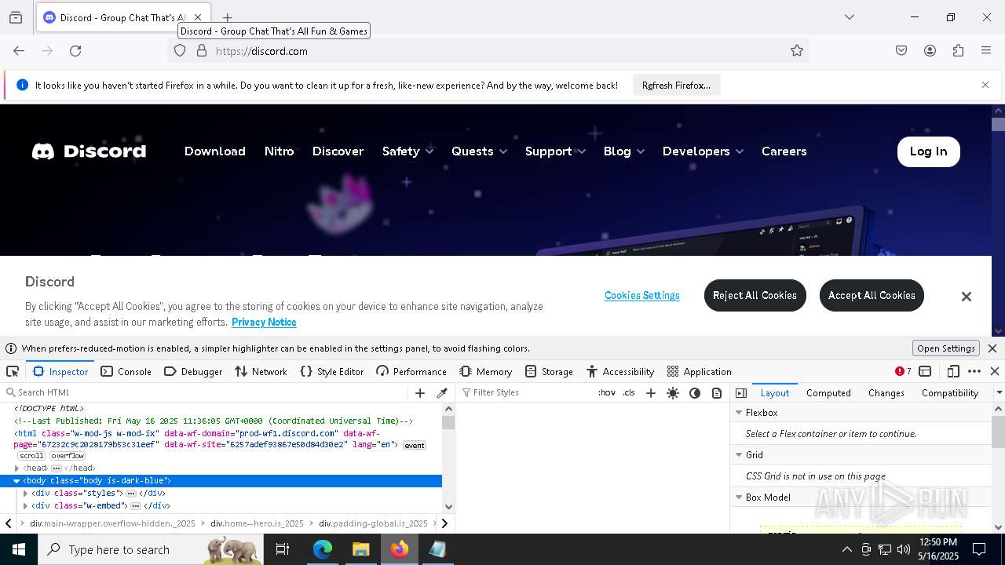Show all sidebar tabs dropdown arrow
This screenshot has width=1005, height=565.
tap(999, 393)
